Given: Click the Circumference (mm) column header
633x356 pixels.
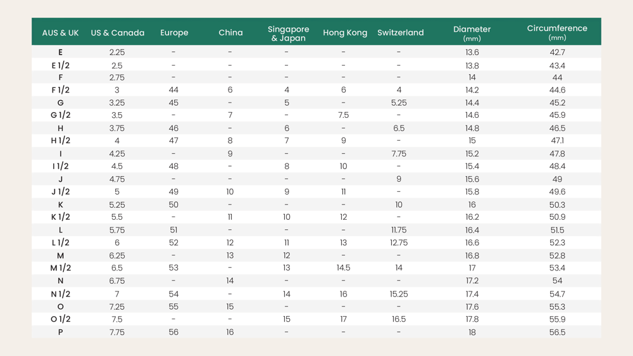Looking at the screenshot, I should click(x=557, y=32).
